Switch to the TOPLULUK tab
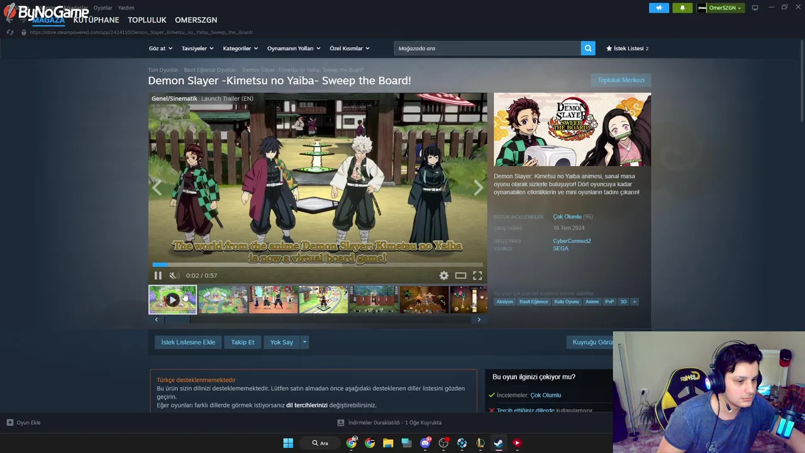 point(147,20)
